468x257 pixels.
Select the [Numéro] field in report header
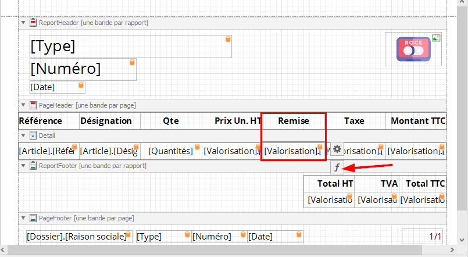pyautogui.click(x=81, y=69)
